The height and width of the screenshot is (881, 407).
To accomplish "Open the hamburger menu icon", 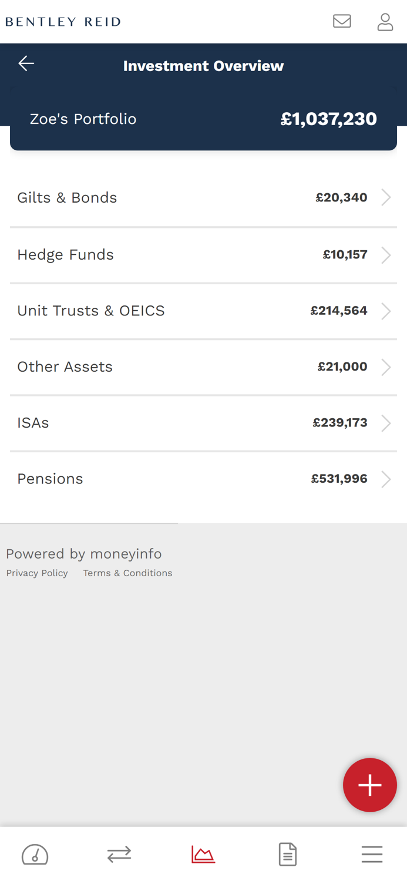I will (372, 854).
